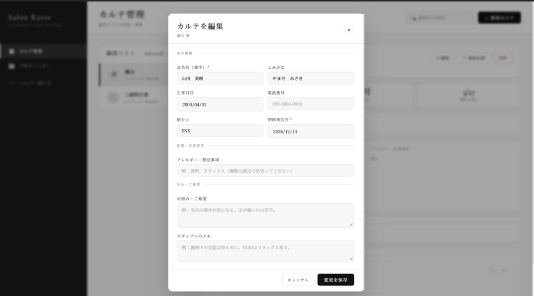The width and height of the screenshot is (534, 296).
Task: Click the dialog's vertical scrollbar
Action: click(x=363, y=152)
